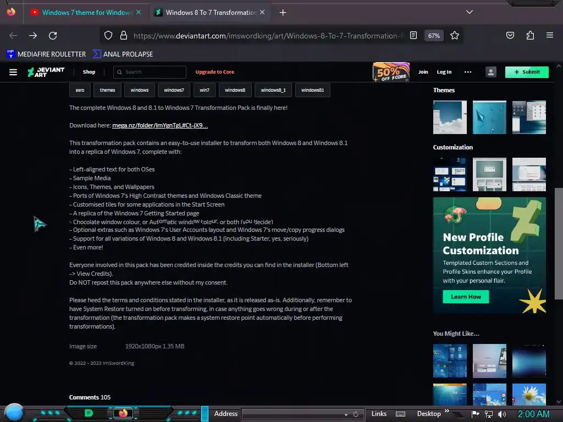Click Upgrade to Core link
Screen dimensions: 563x422
pos(215,72)
